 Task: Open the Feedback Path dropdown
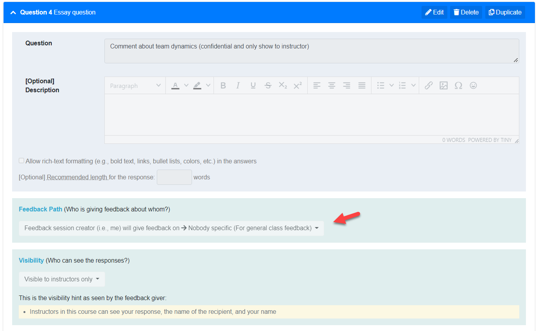coord(171,228)
